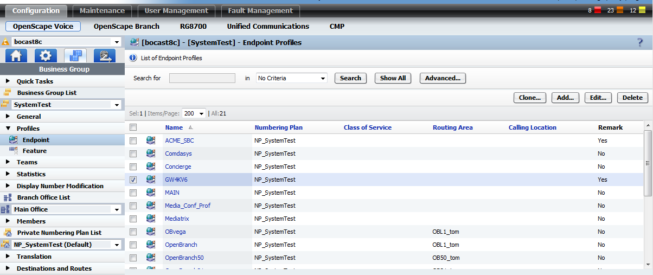Click the endpoint icon in Media_Conf_Prof row
653x275 pixels.
pyautogui.click(x=150, y=206)
